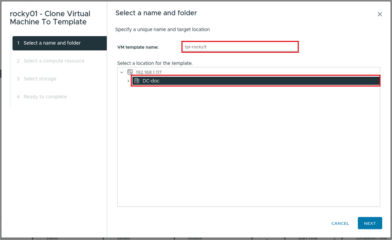392x240 pixels.
Task: Click the vCenter server icon beside 192.168.1.117
Action: (x=130, y=72)
